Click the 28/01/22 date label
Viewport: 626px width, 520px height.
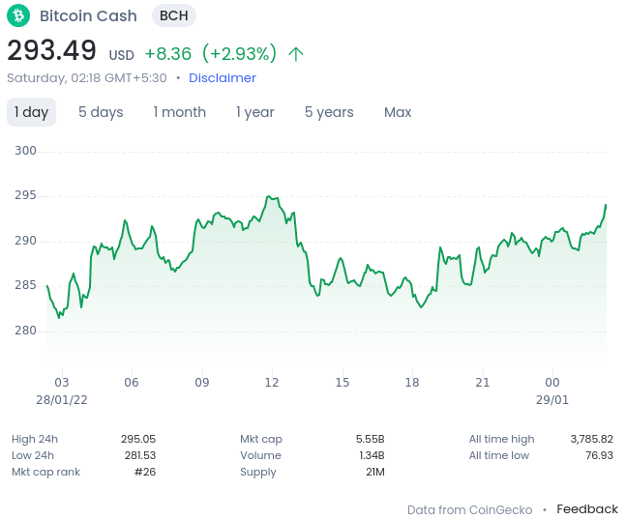(62, 400)
